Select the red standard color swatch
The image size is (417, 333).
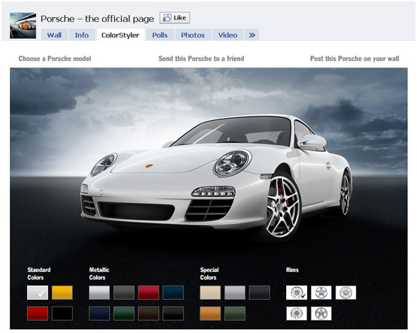pos(38,313)
